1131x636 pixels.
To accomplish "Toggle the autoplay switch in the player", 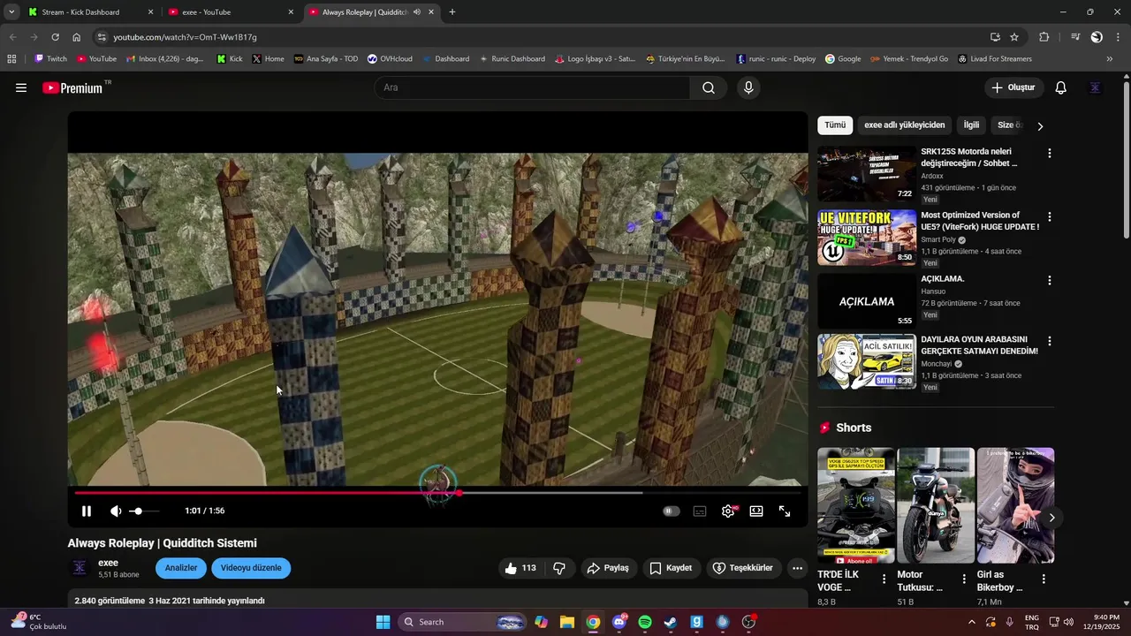I will 672,511.
